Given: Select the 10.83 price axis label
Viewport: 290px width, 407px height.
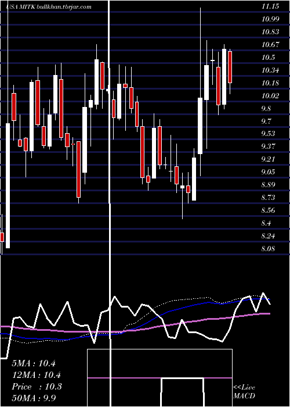Looking at the screenshot, I should [270, 31].
